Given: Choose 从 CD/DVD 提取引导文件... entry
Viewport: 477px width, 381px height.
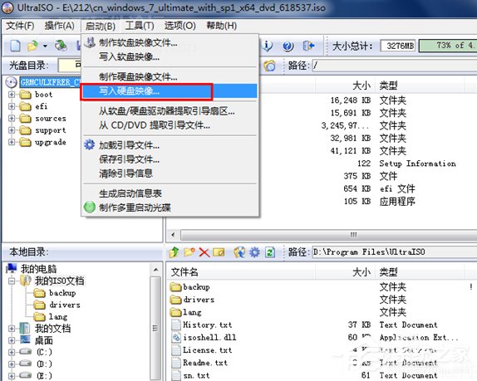Looking at the screenshot, I should [170, 125].
